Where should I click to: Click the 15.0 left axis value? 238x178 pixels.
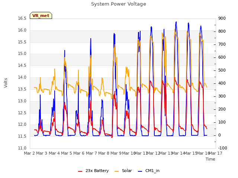[22, 54]
